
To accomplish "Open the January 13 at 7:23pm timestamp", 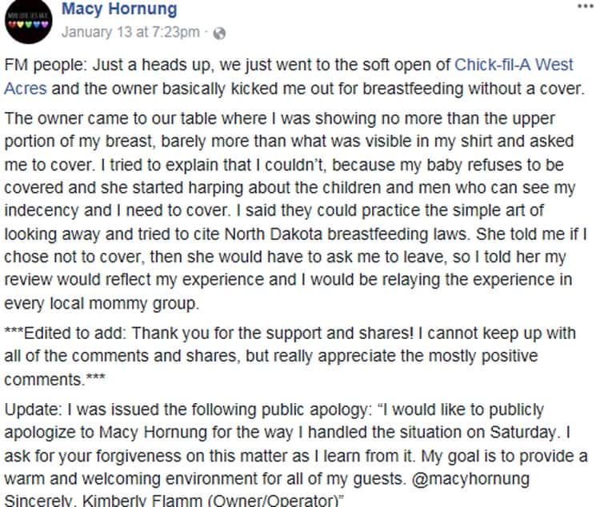I will 130,34.
